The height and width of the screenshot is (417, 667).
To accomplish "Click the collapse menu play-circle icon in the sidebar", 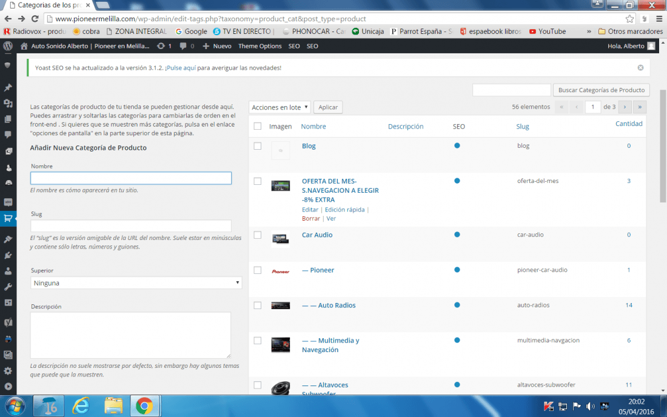I will pos(8,387).
